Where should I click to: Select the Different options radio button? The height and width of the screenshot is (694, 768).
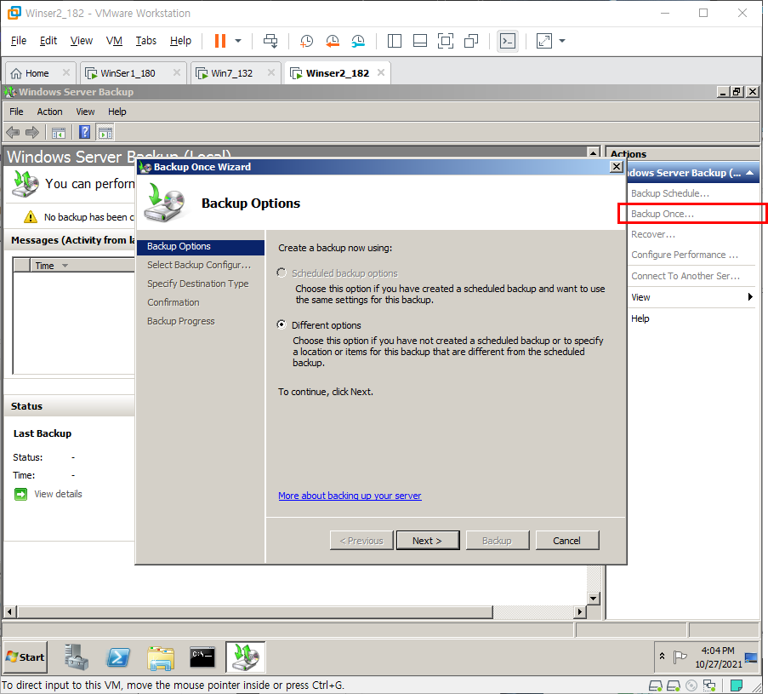[x=282, y=324]
